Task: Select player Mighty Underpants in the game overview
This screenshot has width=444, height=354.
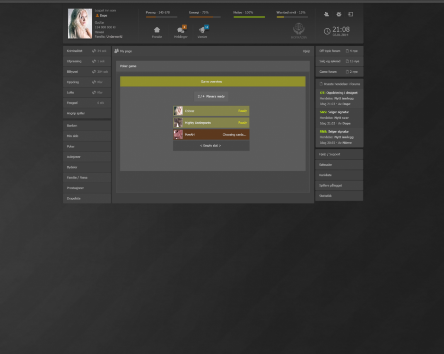Action: tap(211, 122)
